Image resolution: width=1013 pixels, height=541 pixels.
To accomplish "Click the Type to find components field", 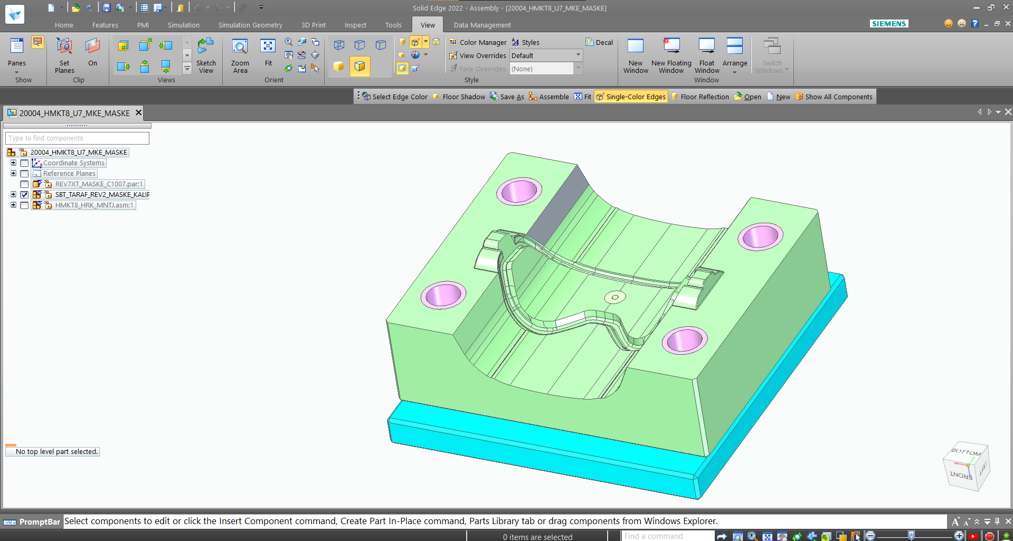I will 77,138.
